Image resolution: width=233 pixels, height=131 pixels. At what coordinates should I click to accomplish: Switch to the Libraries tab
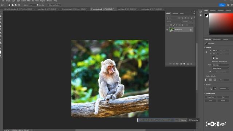(x=225, y=39)
